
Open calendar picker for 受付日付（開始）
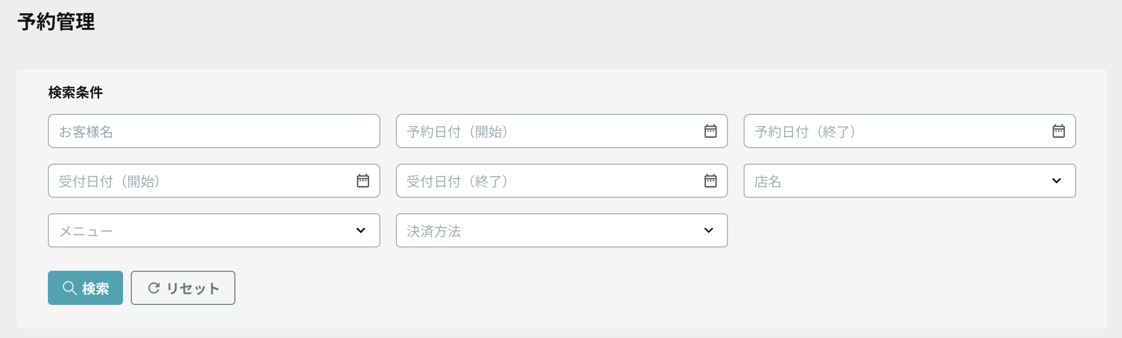[x=363, y=181]
